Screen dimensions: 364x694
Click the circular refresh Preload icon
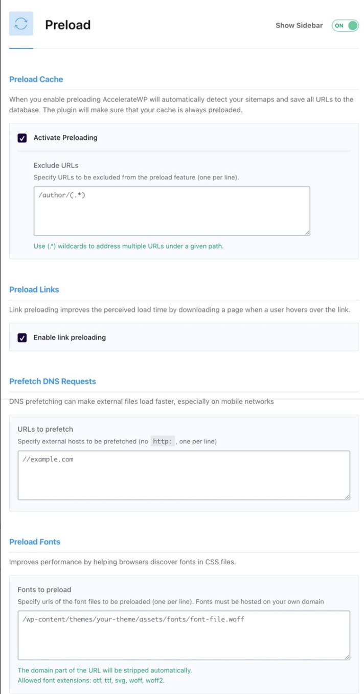pyautogui.click(x=20, y=25)
